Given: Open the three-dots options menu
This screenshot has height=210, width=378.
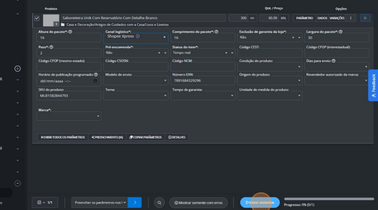Looking at the screenshot, I should coord(351,18).
